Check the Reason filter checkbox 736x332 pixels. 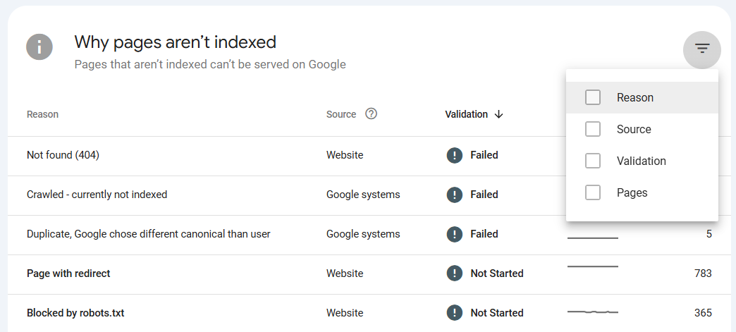[593, 97]
